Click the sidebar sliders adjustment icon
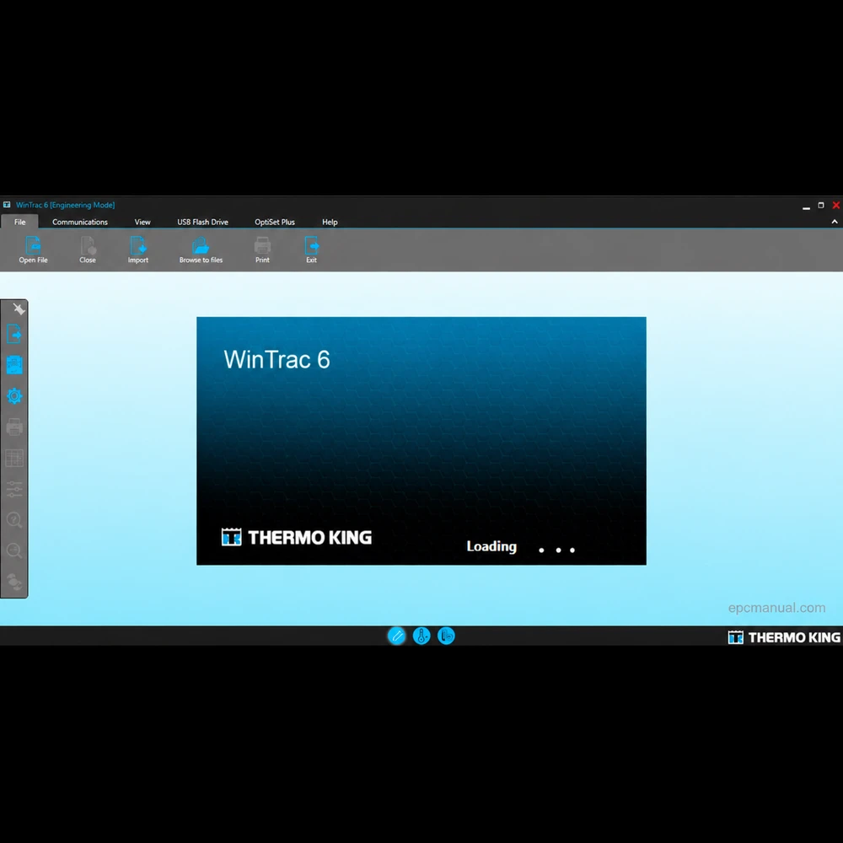This screenshot has height=843, width=843. pos(14,489)
